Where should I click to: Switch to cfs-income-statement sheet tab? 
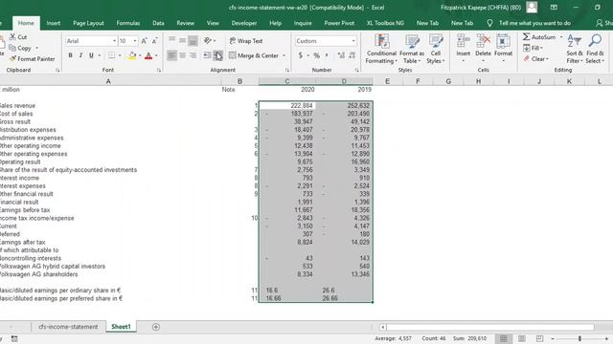coord(68,327)
